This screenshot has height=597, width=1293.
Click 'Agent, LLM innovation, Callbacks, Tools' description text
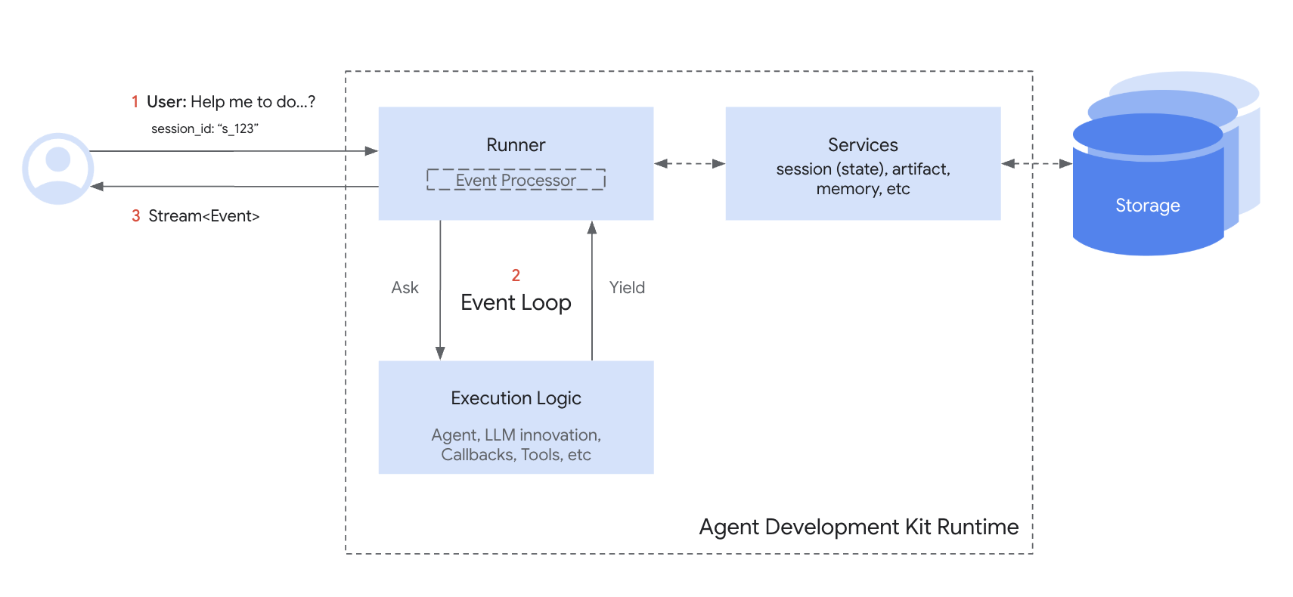coord(516,445)
